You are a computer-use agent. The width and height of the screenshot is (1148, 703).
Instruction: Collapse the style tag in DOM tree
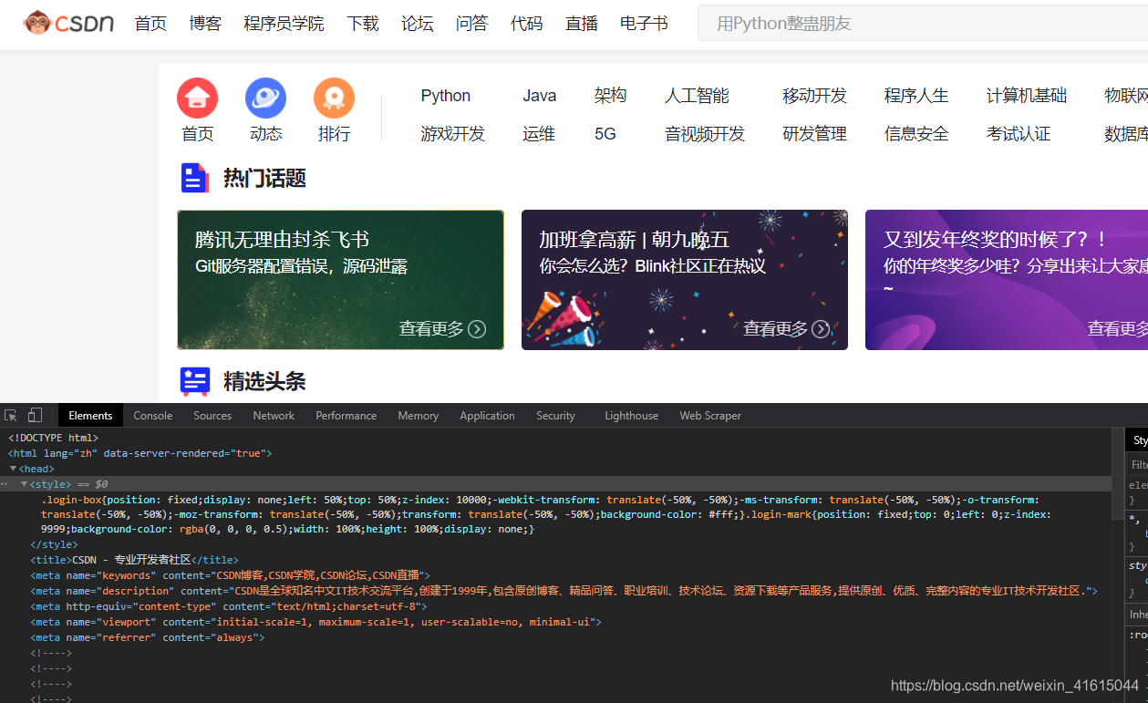click(24, 484)
